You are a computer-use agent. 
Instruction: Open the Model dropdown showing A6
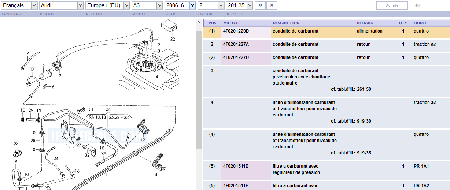point(147,5)
